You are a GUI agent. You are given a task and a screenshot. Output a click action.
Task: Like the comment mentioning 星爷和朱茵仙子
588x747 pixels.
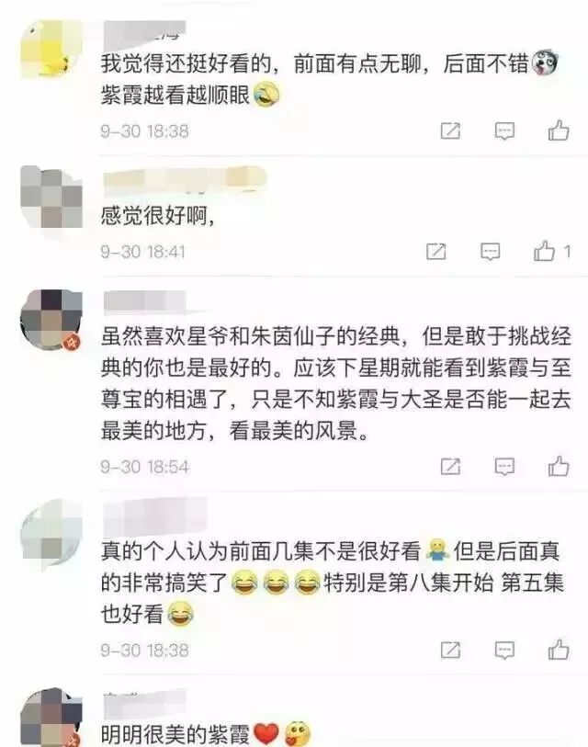[559, 467]
